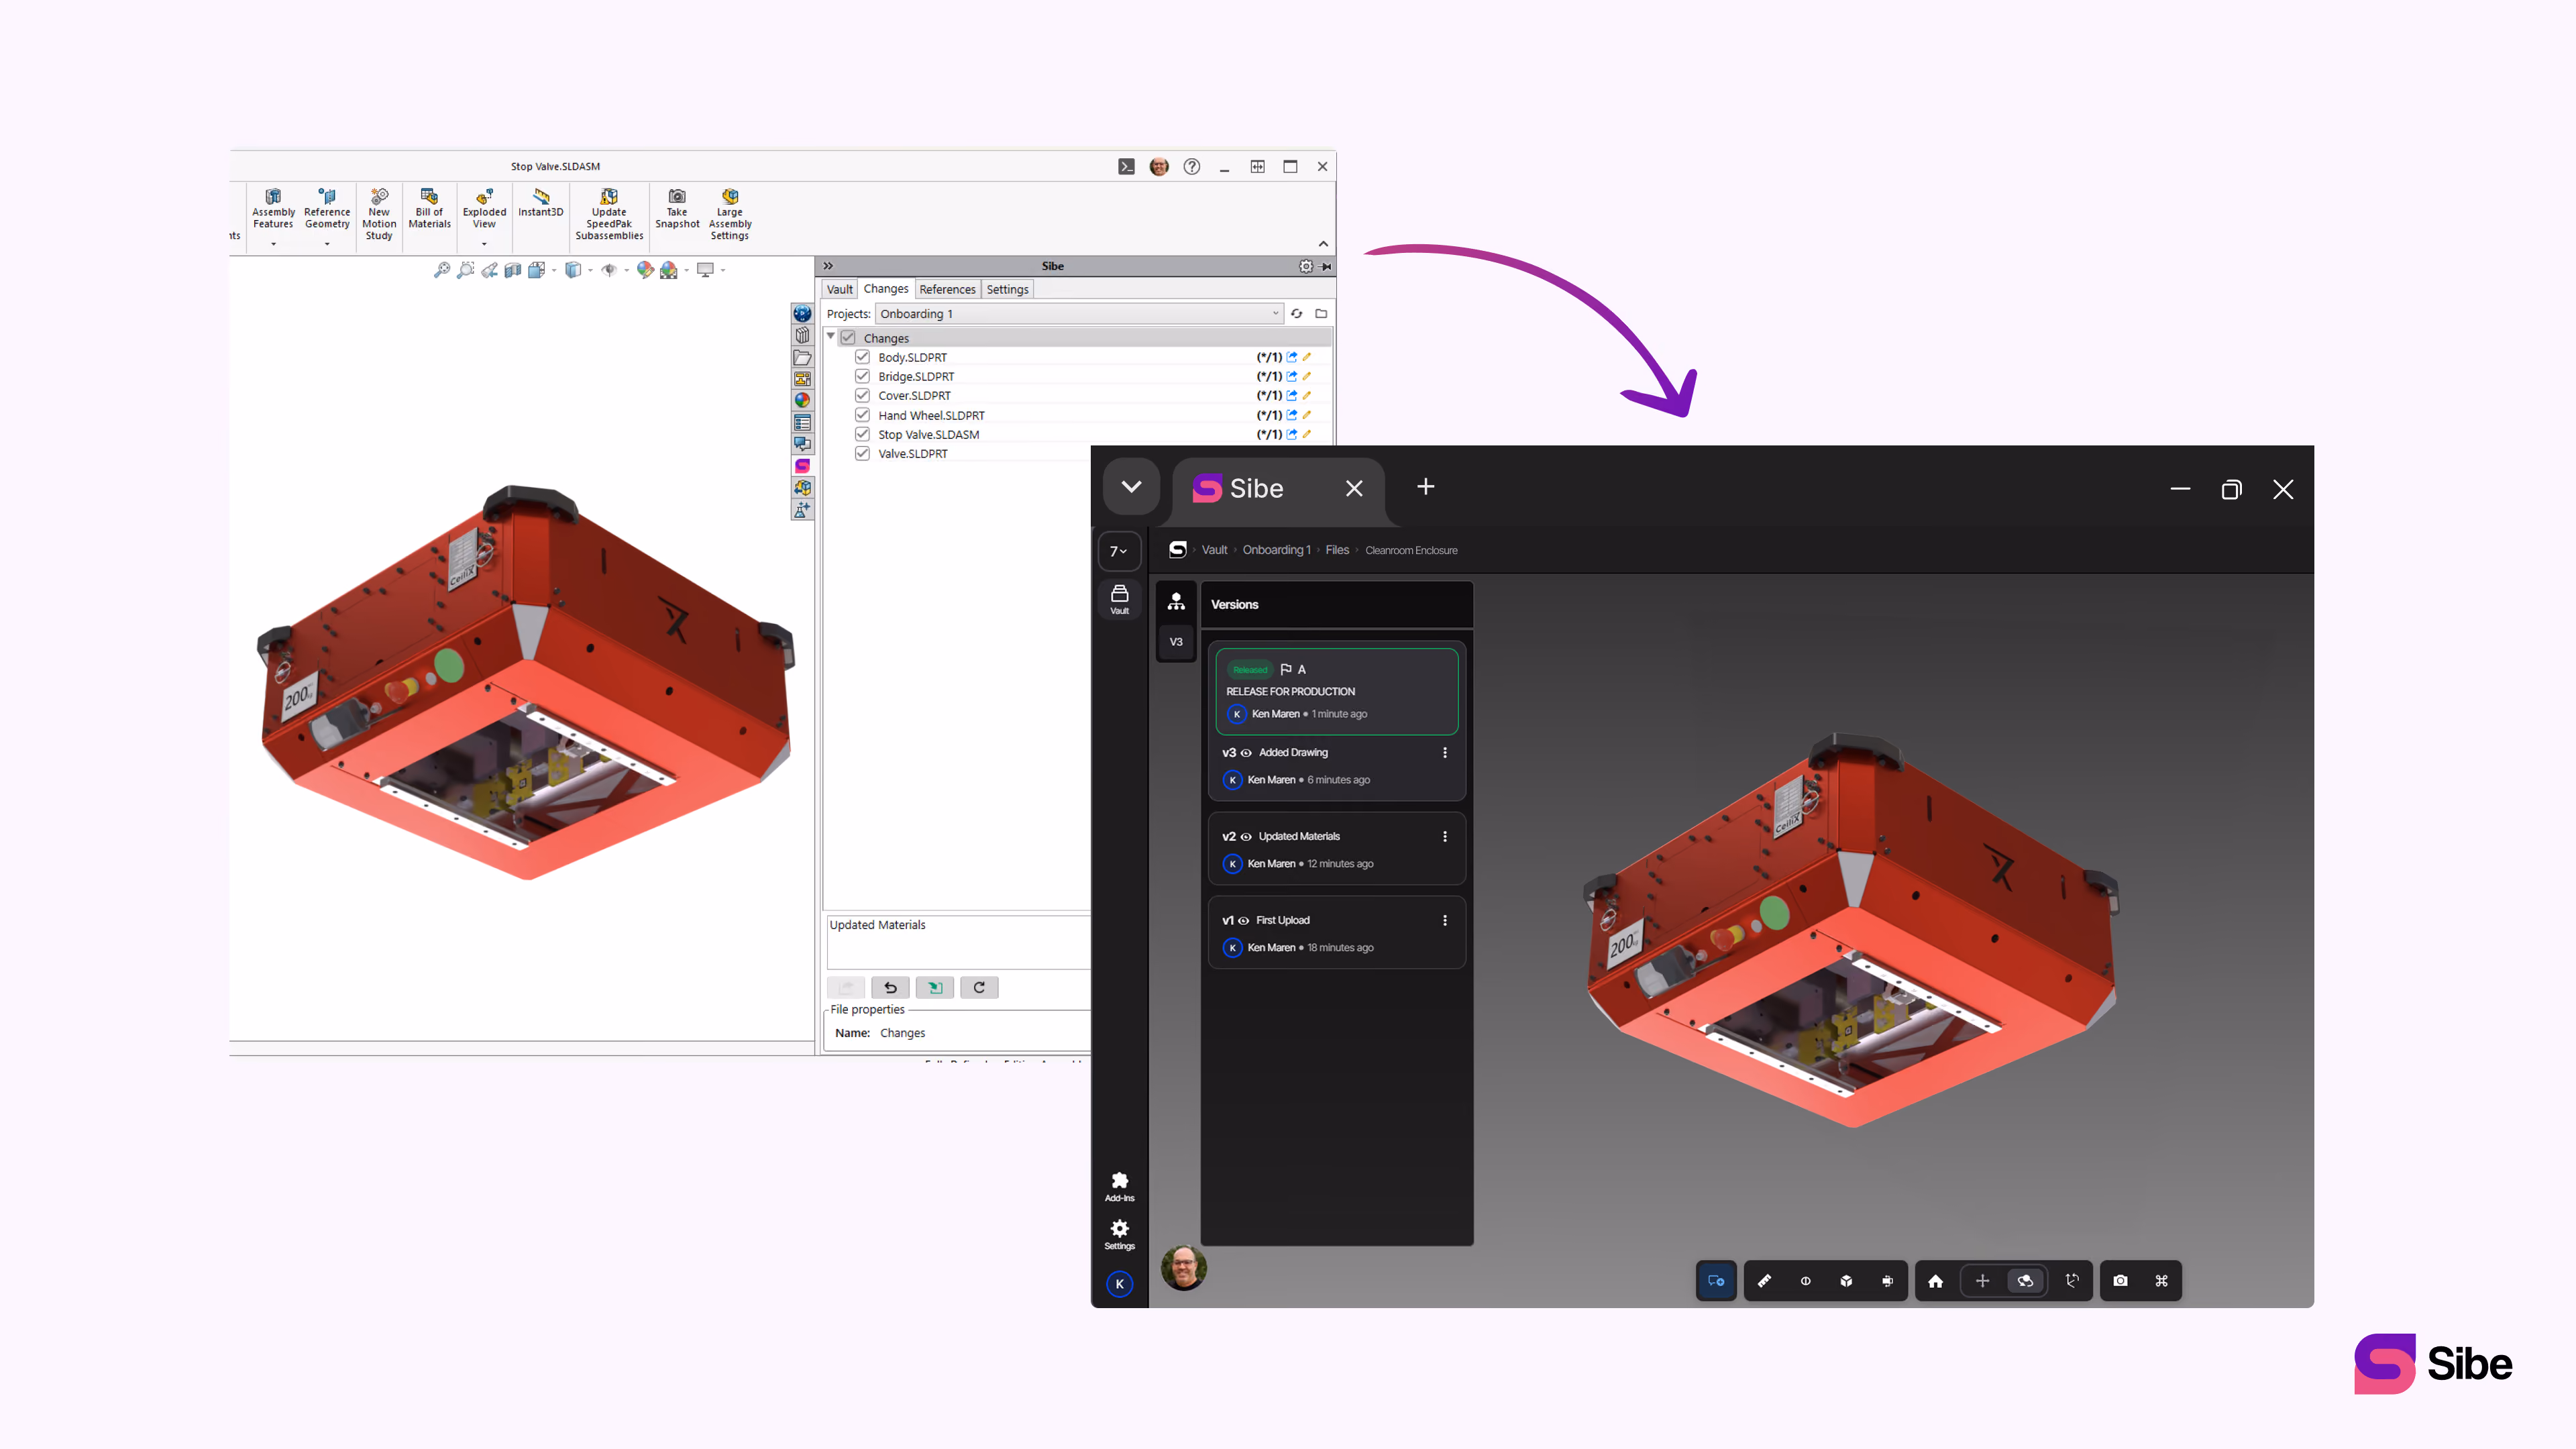
Task: Open the Projects Onboarding 1 dropdown
Action: pyautogui.click(x=1079, y=314)
